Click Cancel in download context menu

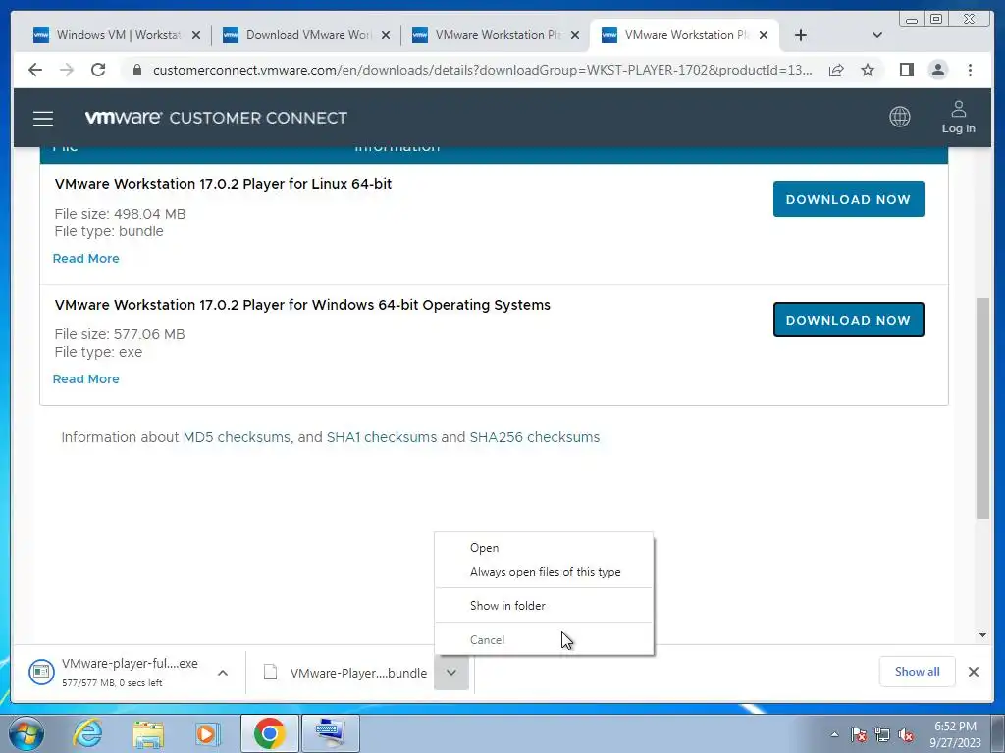pos(544,639)
